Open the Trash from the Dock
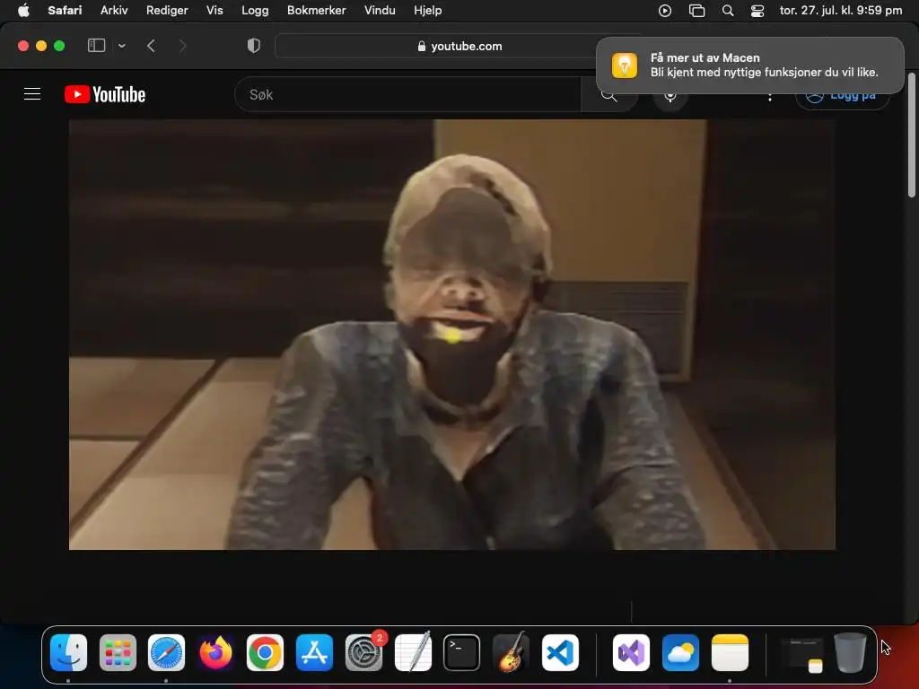919x689 pixels. (850, 652)
